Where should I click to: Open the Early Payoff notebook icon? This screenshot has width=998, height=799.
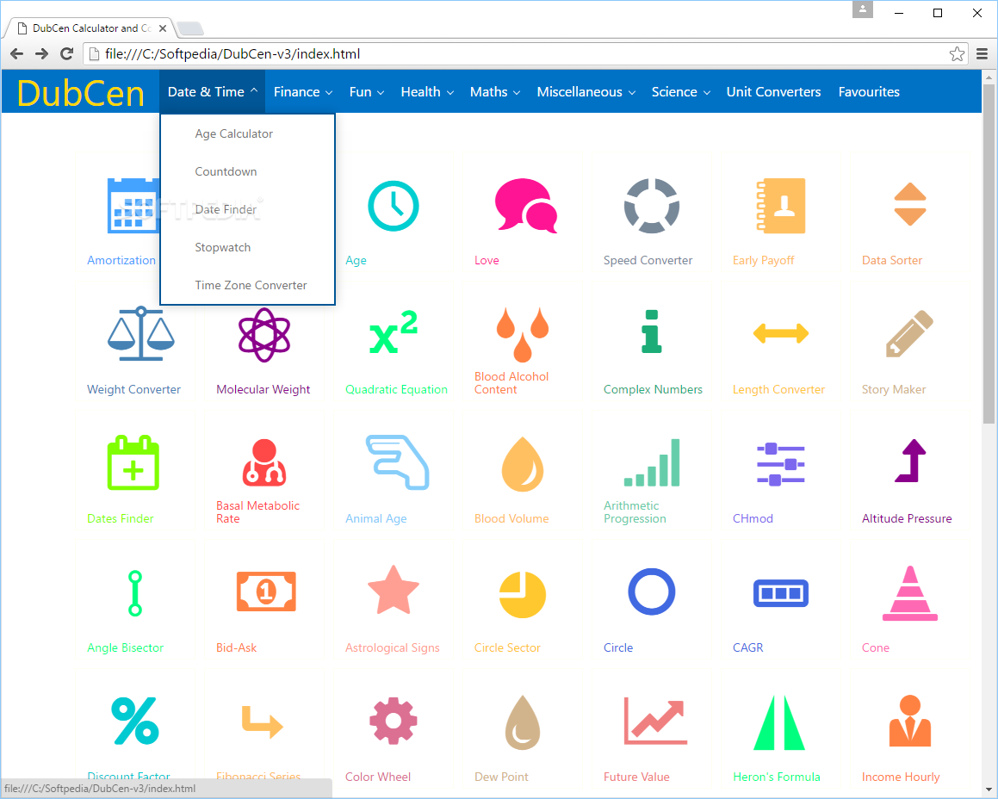781,206
